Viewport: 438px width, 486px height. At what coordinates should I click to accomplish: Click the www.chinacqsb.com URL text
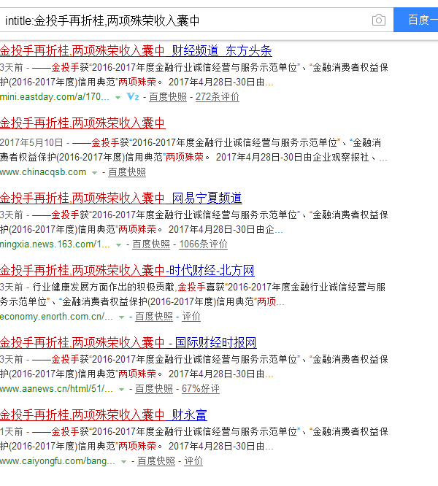(43, 172)
